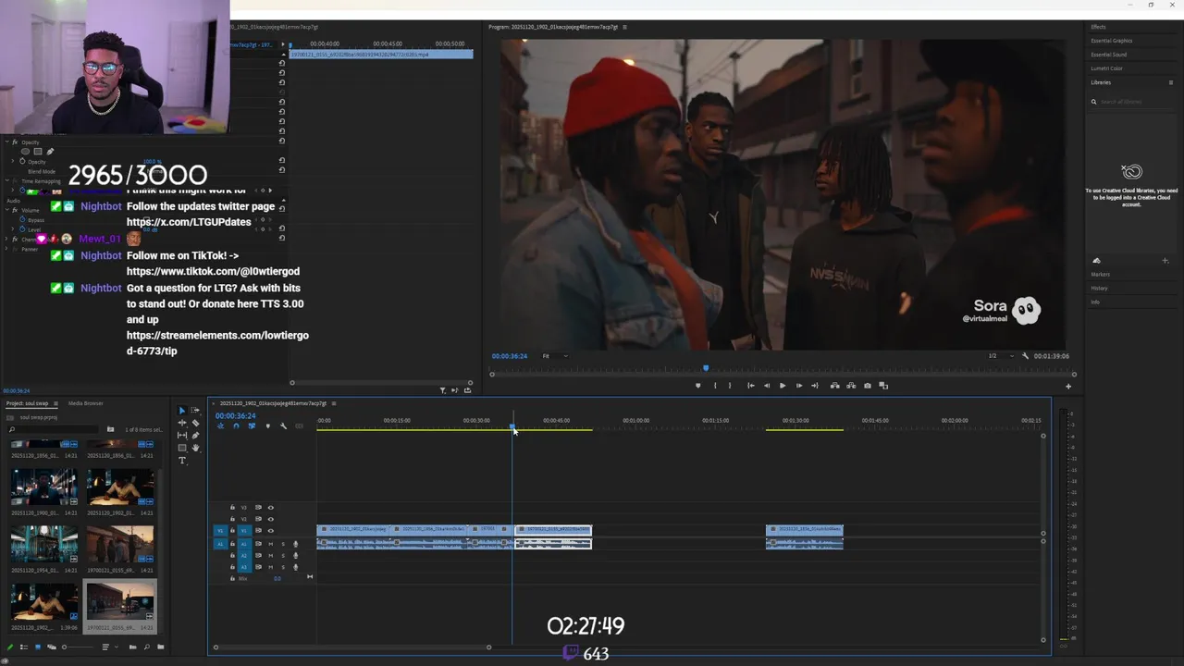Open the Project: soul swap panel menu
Viewport: 1184px width, 666px height.
coord(55,403)
